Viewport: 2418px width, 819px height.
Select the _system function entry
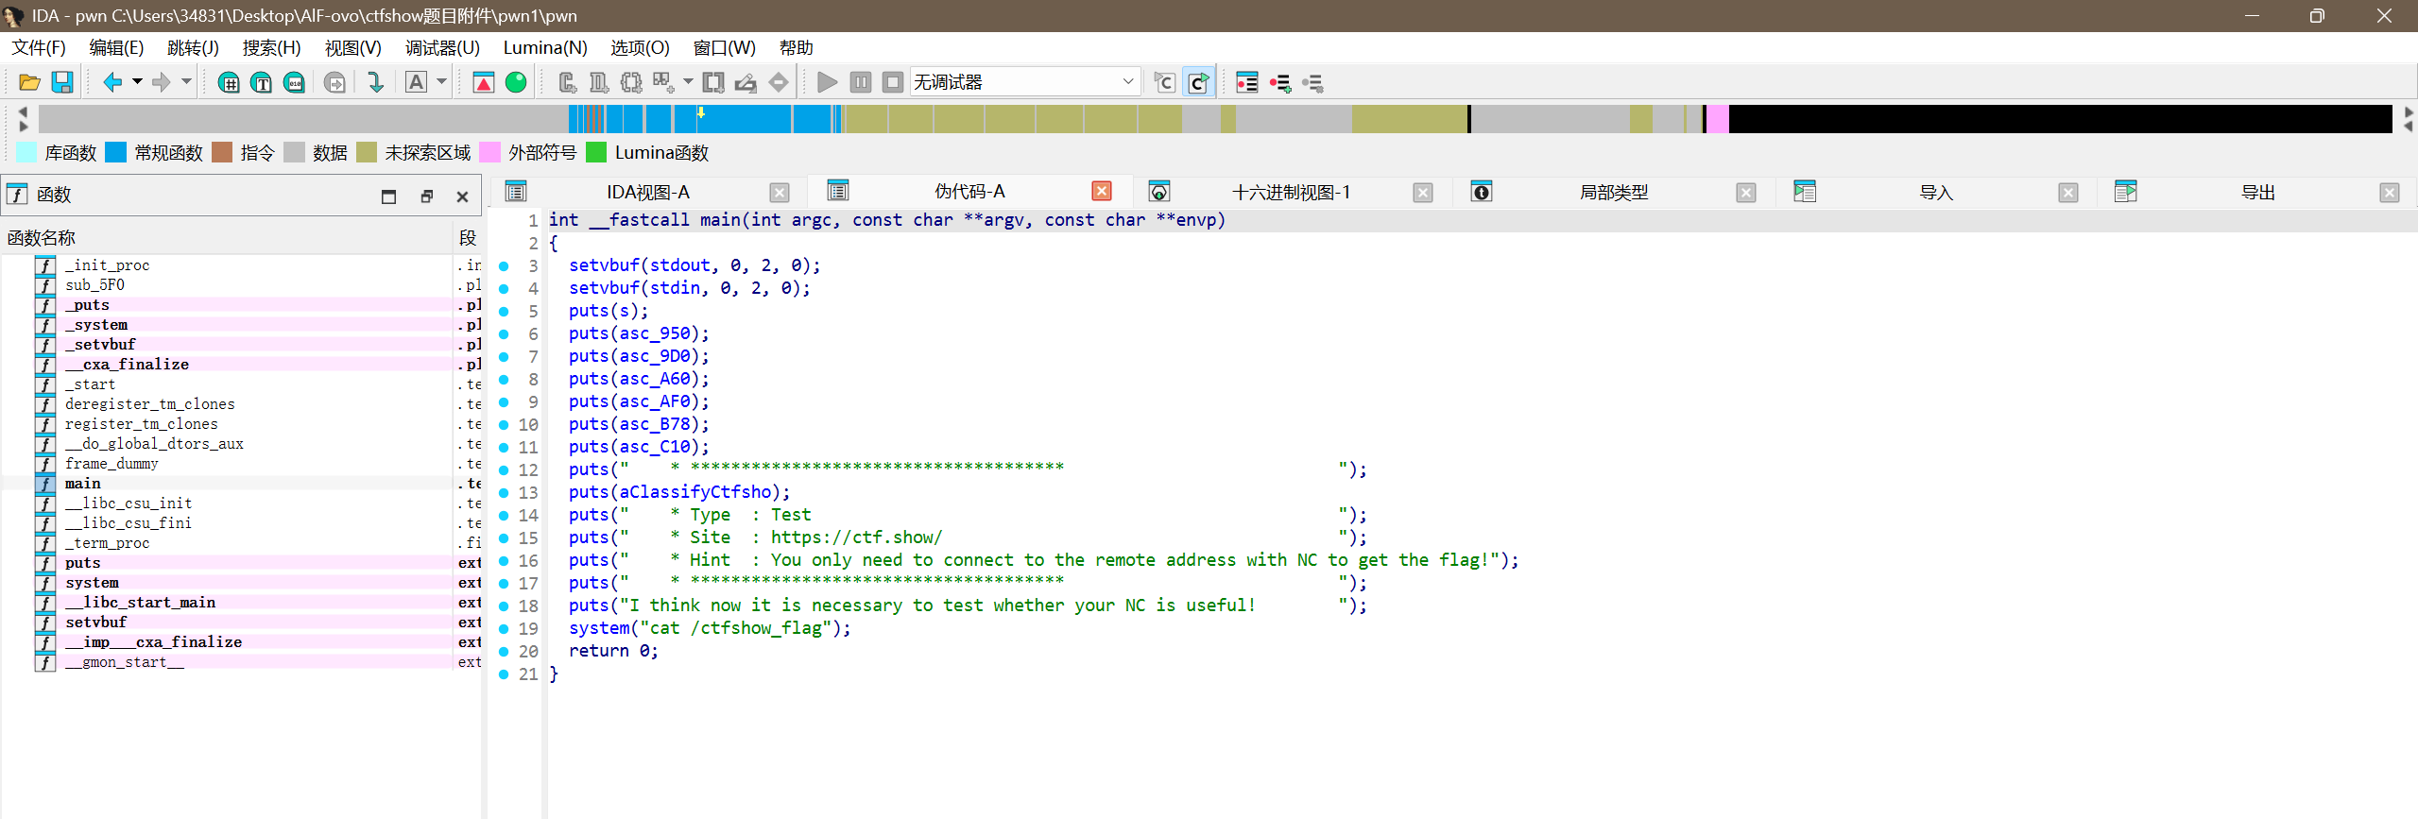coord(96,325)
